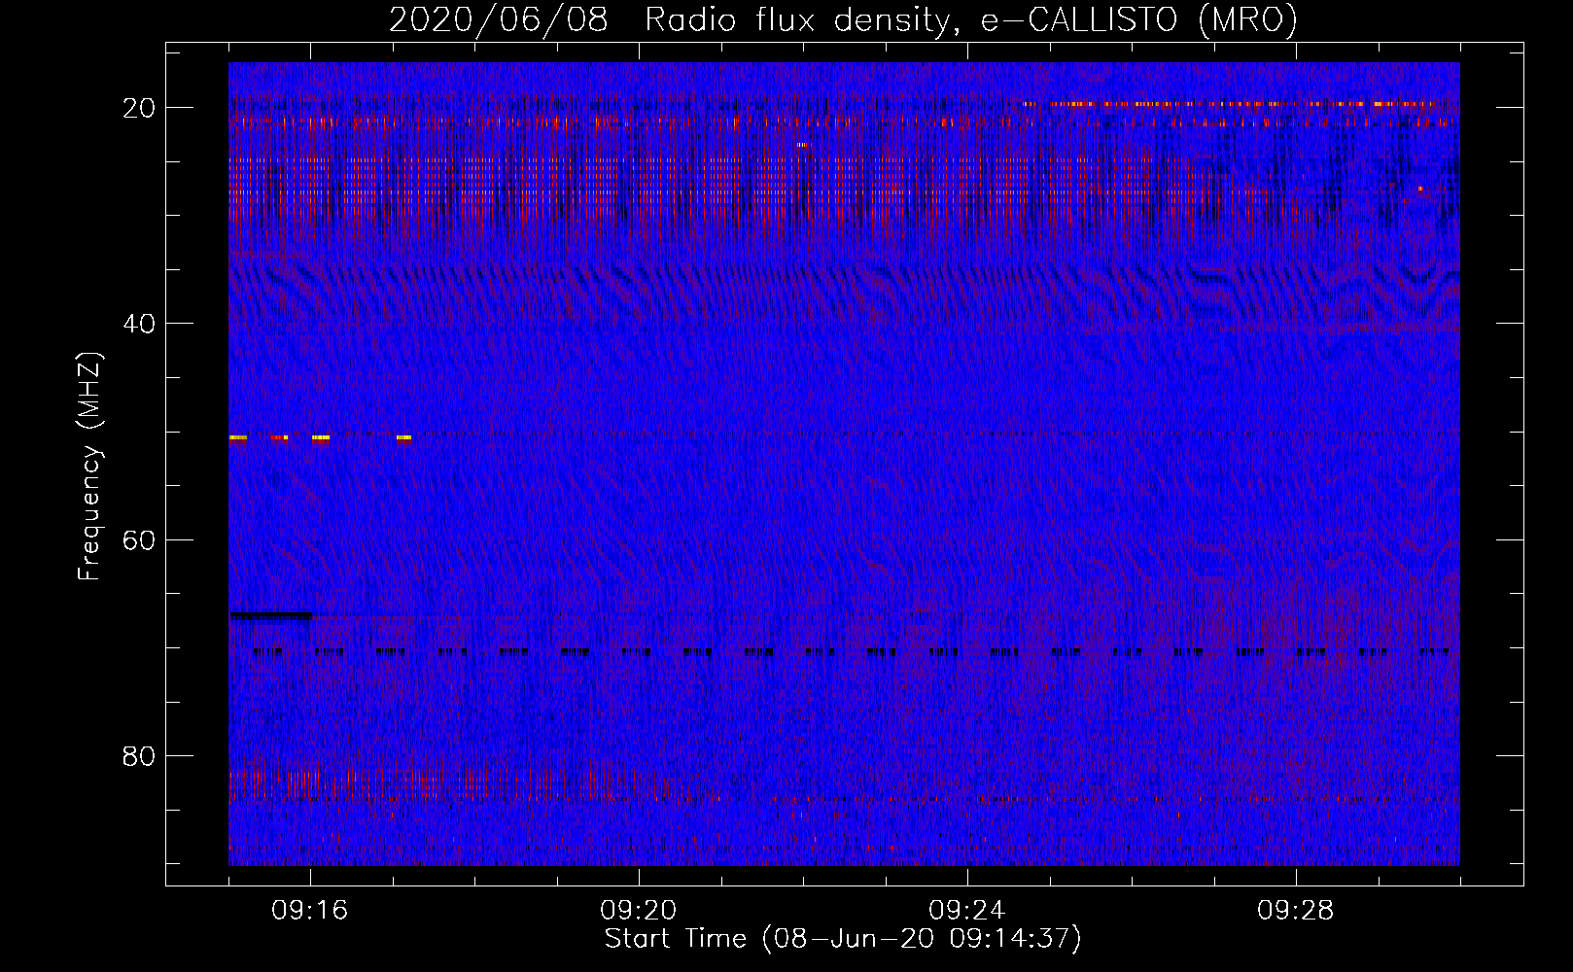The image size is (1573, 972).
Task: Click the plot title text e-CALLISTO (MRO)
Action: [x=1138, y=20]
